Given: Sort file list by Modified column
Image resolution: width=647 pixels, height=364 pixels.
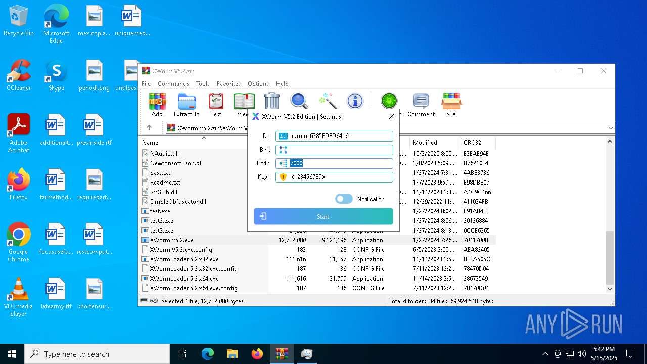Looking at the screenshot, I should click(435, 143).
